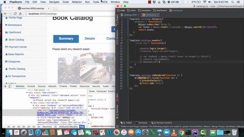Image resolution: width=244 pixels, height=137 pixels.
Task: Collapse the div id summary node
Action: 29,95
